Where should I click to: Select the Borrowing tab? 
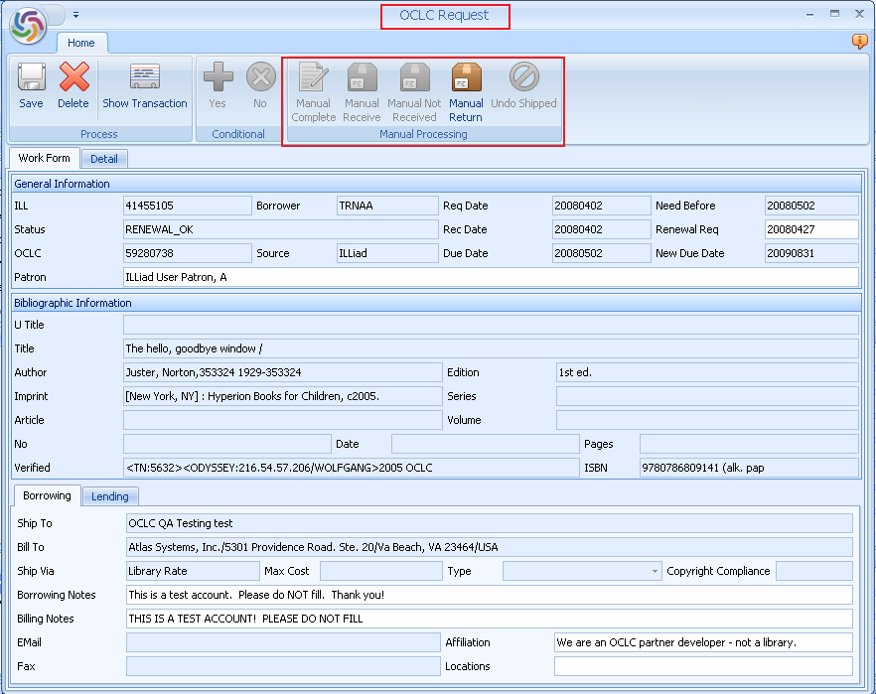[46, 495]
